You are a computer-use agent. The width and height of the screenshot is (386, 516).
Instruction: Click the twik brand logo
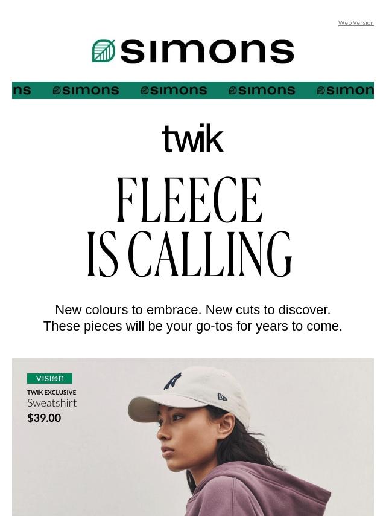pyautogui.click(x=193, y=138)
